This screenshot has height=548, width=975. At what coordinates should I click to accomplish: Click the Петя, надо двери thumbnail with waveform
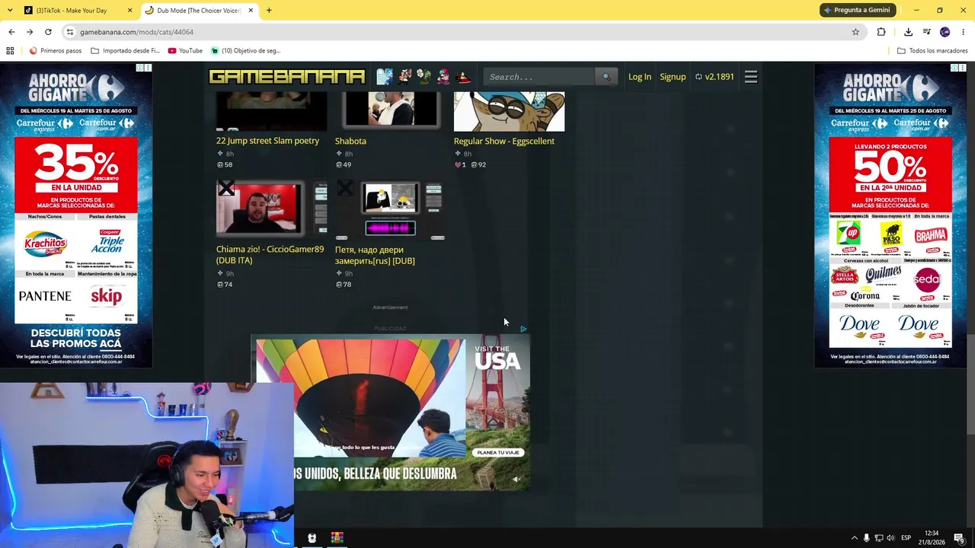click(x=390, y=210)
